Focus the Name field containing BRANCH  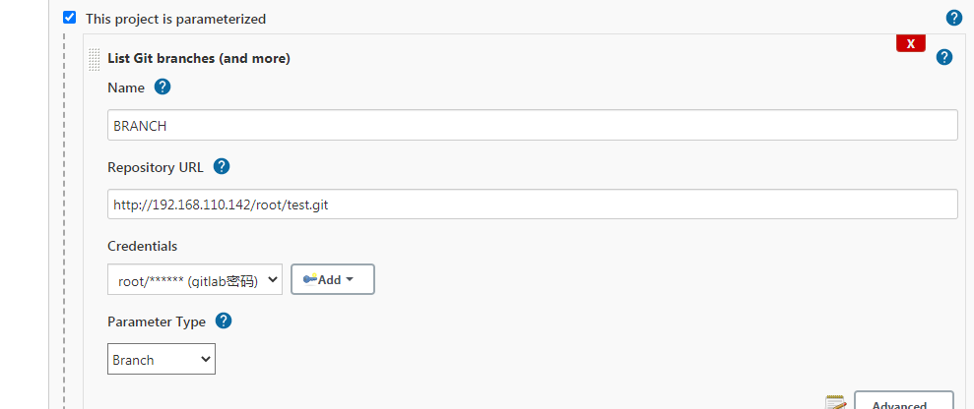tap(532, 125)
